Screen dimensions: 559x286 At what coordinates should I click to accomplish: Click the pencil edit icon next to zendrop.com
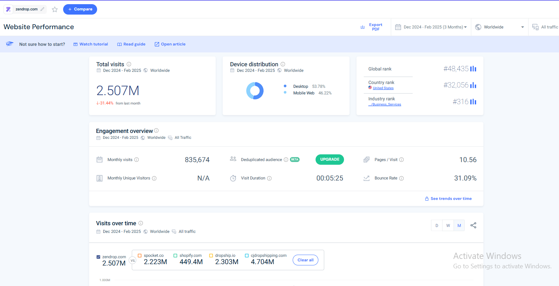(x=42, y=9)
